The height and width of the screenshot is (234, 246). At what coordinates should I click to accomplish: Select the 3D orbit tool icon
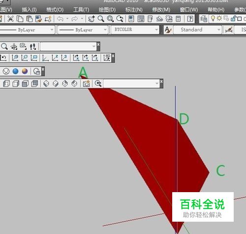coord(14,47)
